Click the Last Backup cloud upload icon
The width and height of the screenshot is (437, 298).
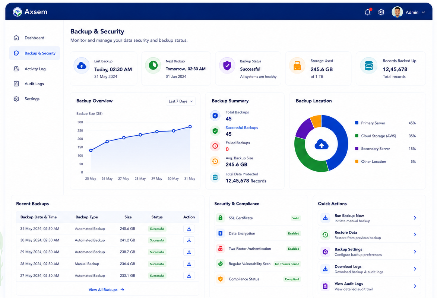pyautogui.click(x=81, y=66)
